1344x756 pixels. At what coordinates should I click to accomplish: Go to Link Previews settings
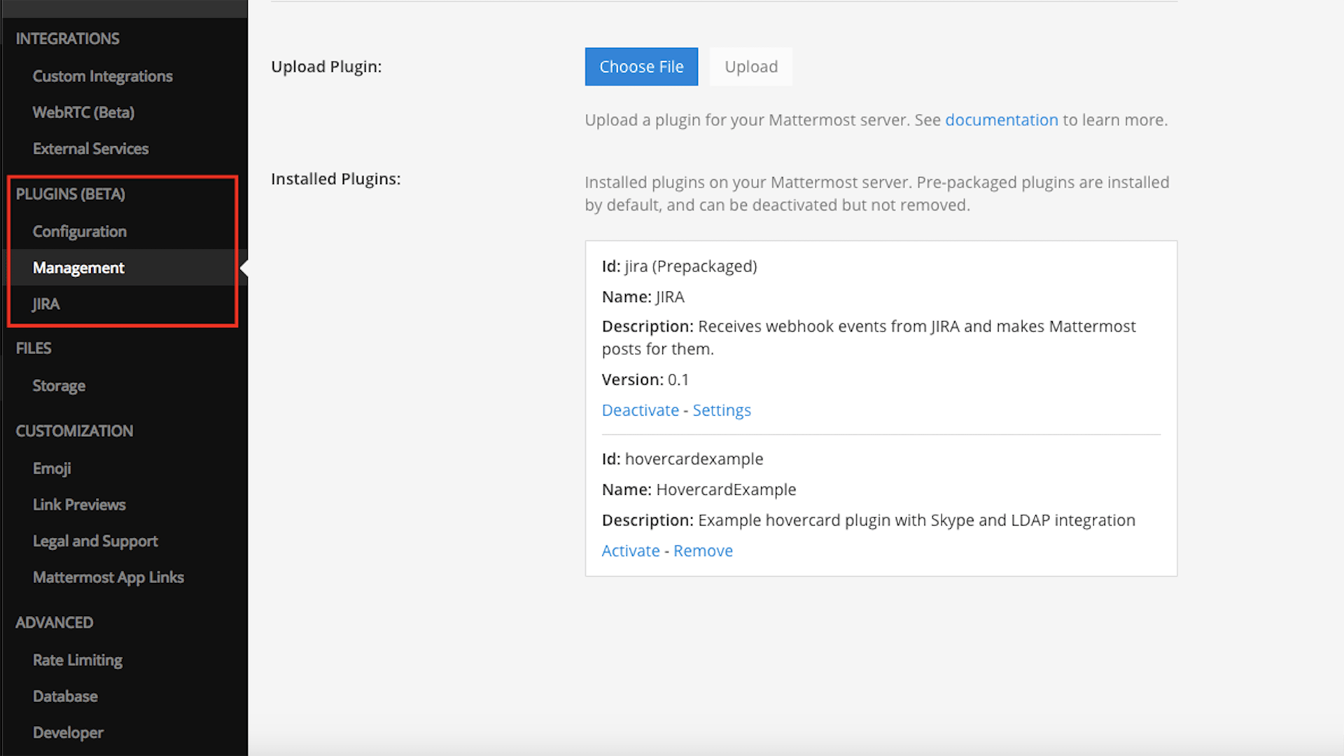click(79, 505)
